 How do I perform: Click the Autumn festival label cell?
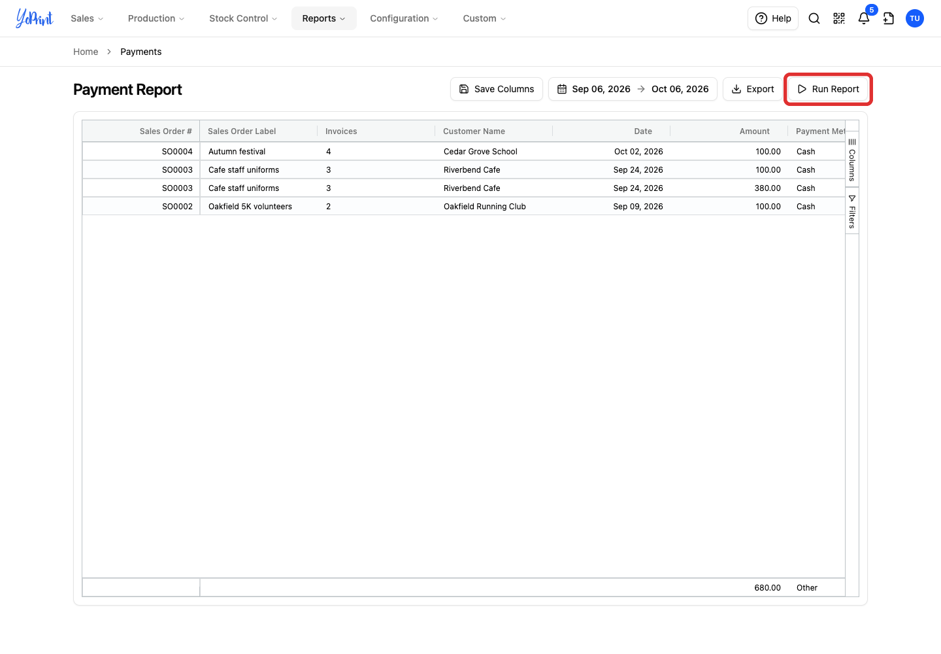point(259,151)
